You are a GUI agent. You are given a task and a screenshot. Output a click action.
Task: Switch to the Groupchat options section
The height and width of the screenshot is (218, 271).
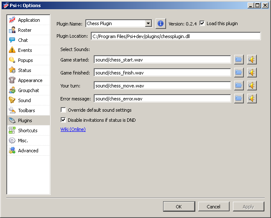click(x=28, y=90)
